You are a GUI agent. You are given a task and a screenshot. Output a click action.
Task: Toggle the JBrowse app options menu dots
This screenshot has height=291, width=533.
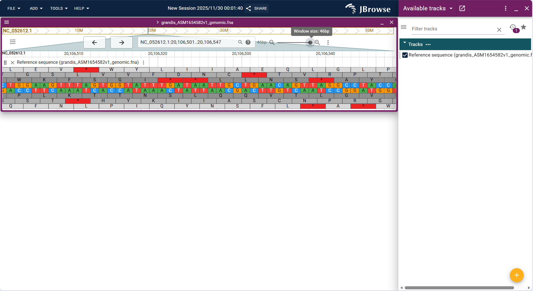click(x=505, y=8)
